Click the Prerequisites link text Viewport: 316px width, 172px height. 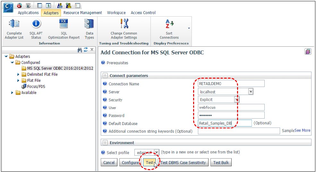coord(117,63)
